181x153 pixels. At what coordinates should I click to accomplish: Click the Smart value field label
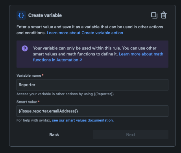tap(27, 102)
